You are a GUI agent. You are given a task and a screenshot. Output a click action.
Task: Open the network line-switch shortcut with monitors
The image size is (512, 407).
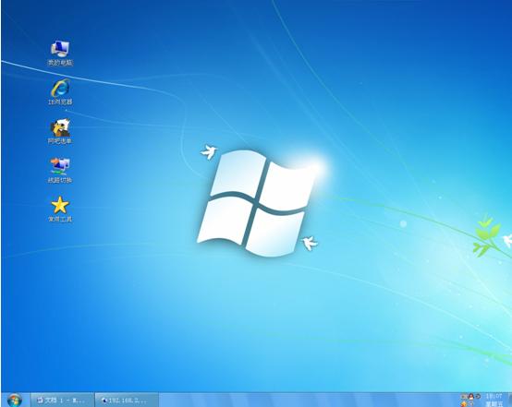(60, 170)
